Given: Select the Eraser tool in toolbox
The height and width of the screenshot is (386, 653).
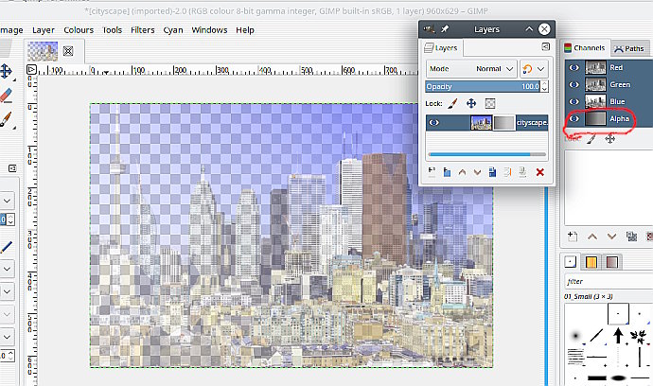Looking at the screenshot, I should pos(6,96).
